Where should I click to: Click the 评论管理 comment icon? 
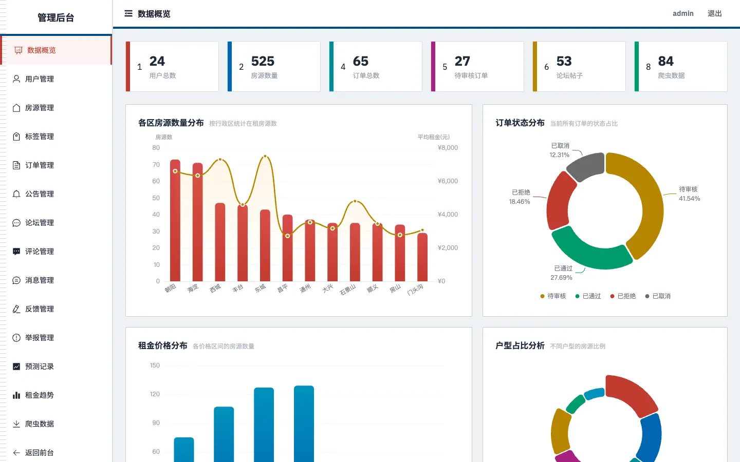tap(16, 252)
